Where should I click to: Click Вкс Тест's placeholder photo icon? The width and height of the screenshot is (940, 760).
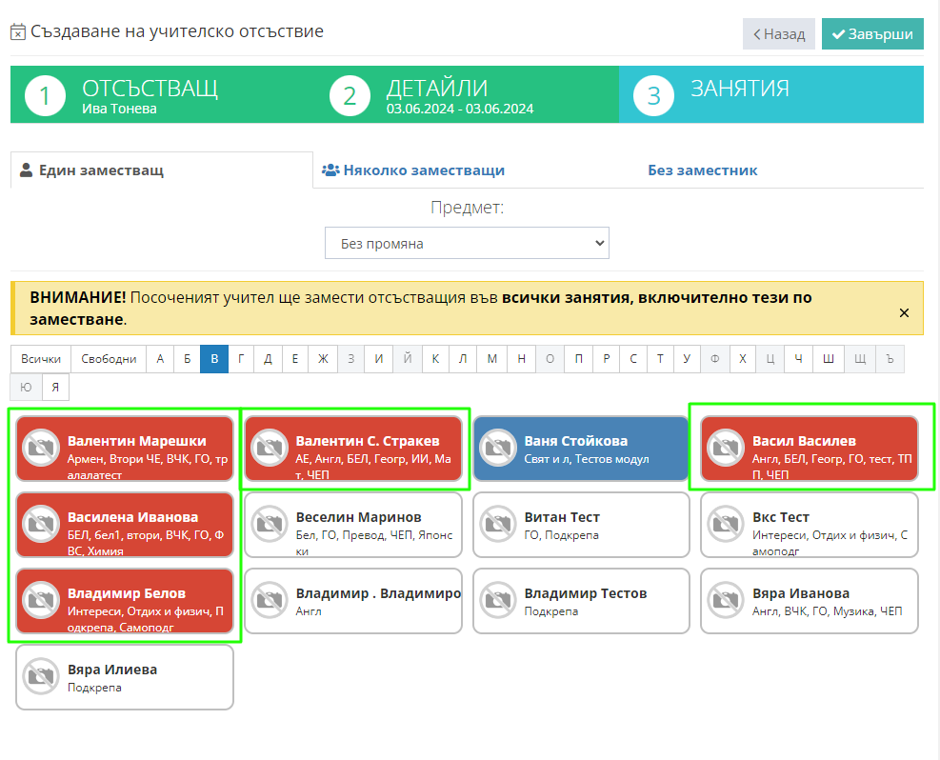726,525
